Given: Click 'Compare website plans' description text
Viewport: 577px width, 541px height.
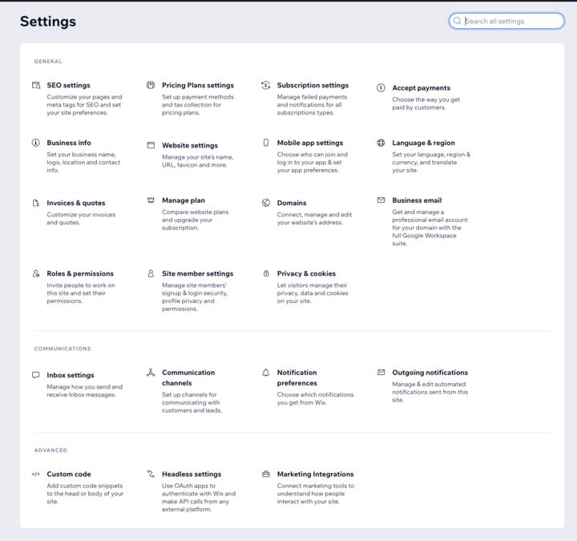Looking at the screenshot, I should (x=195, y=220).
